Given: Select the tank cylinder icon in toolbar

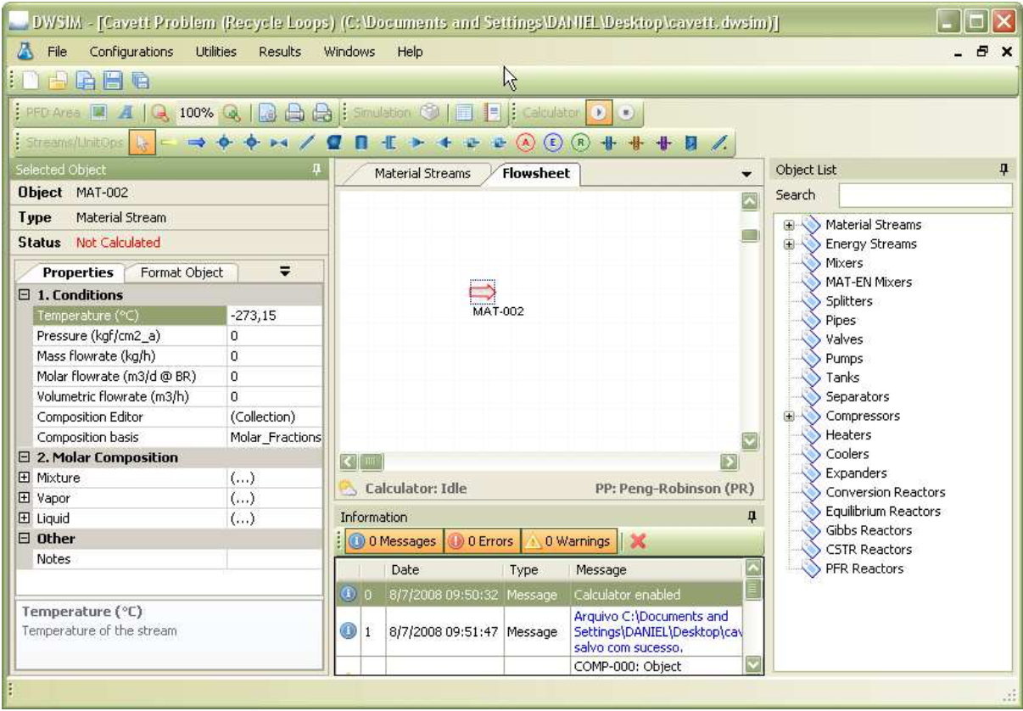Looking at the screenshot, I should (362, 141).
